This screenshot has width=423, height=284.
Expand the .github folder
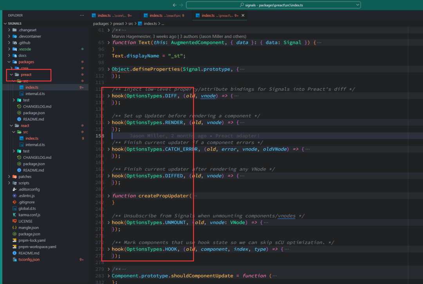click(x=24, y=43)
